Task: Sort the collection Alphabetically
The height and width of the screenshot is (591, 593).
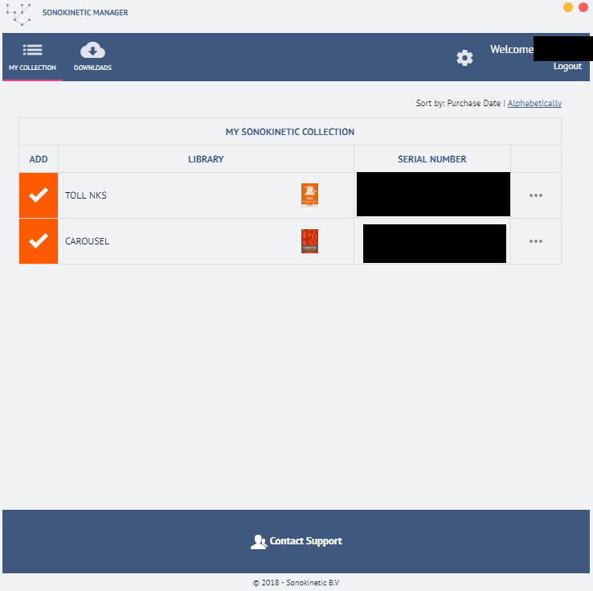Action: [x=534, y=103]
